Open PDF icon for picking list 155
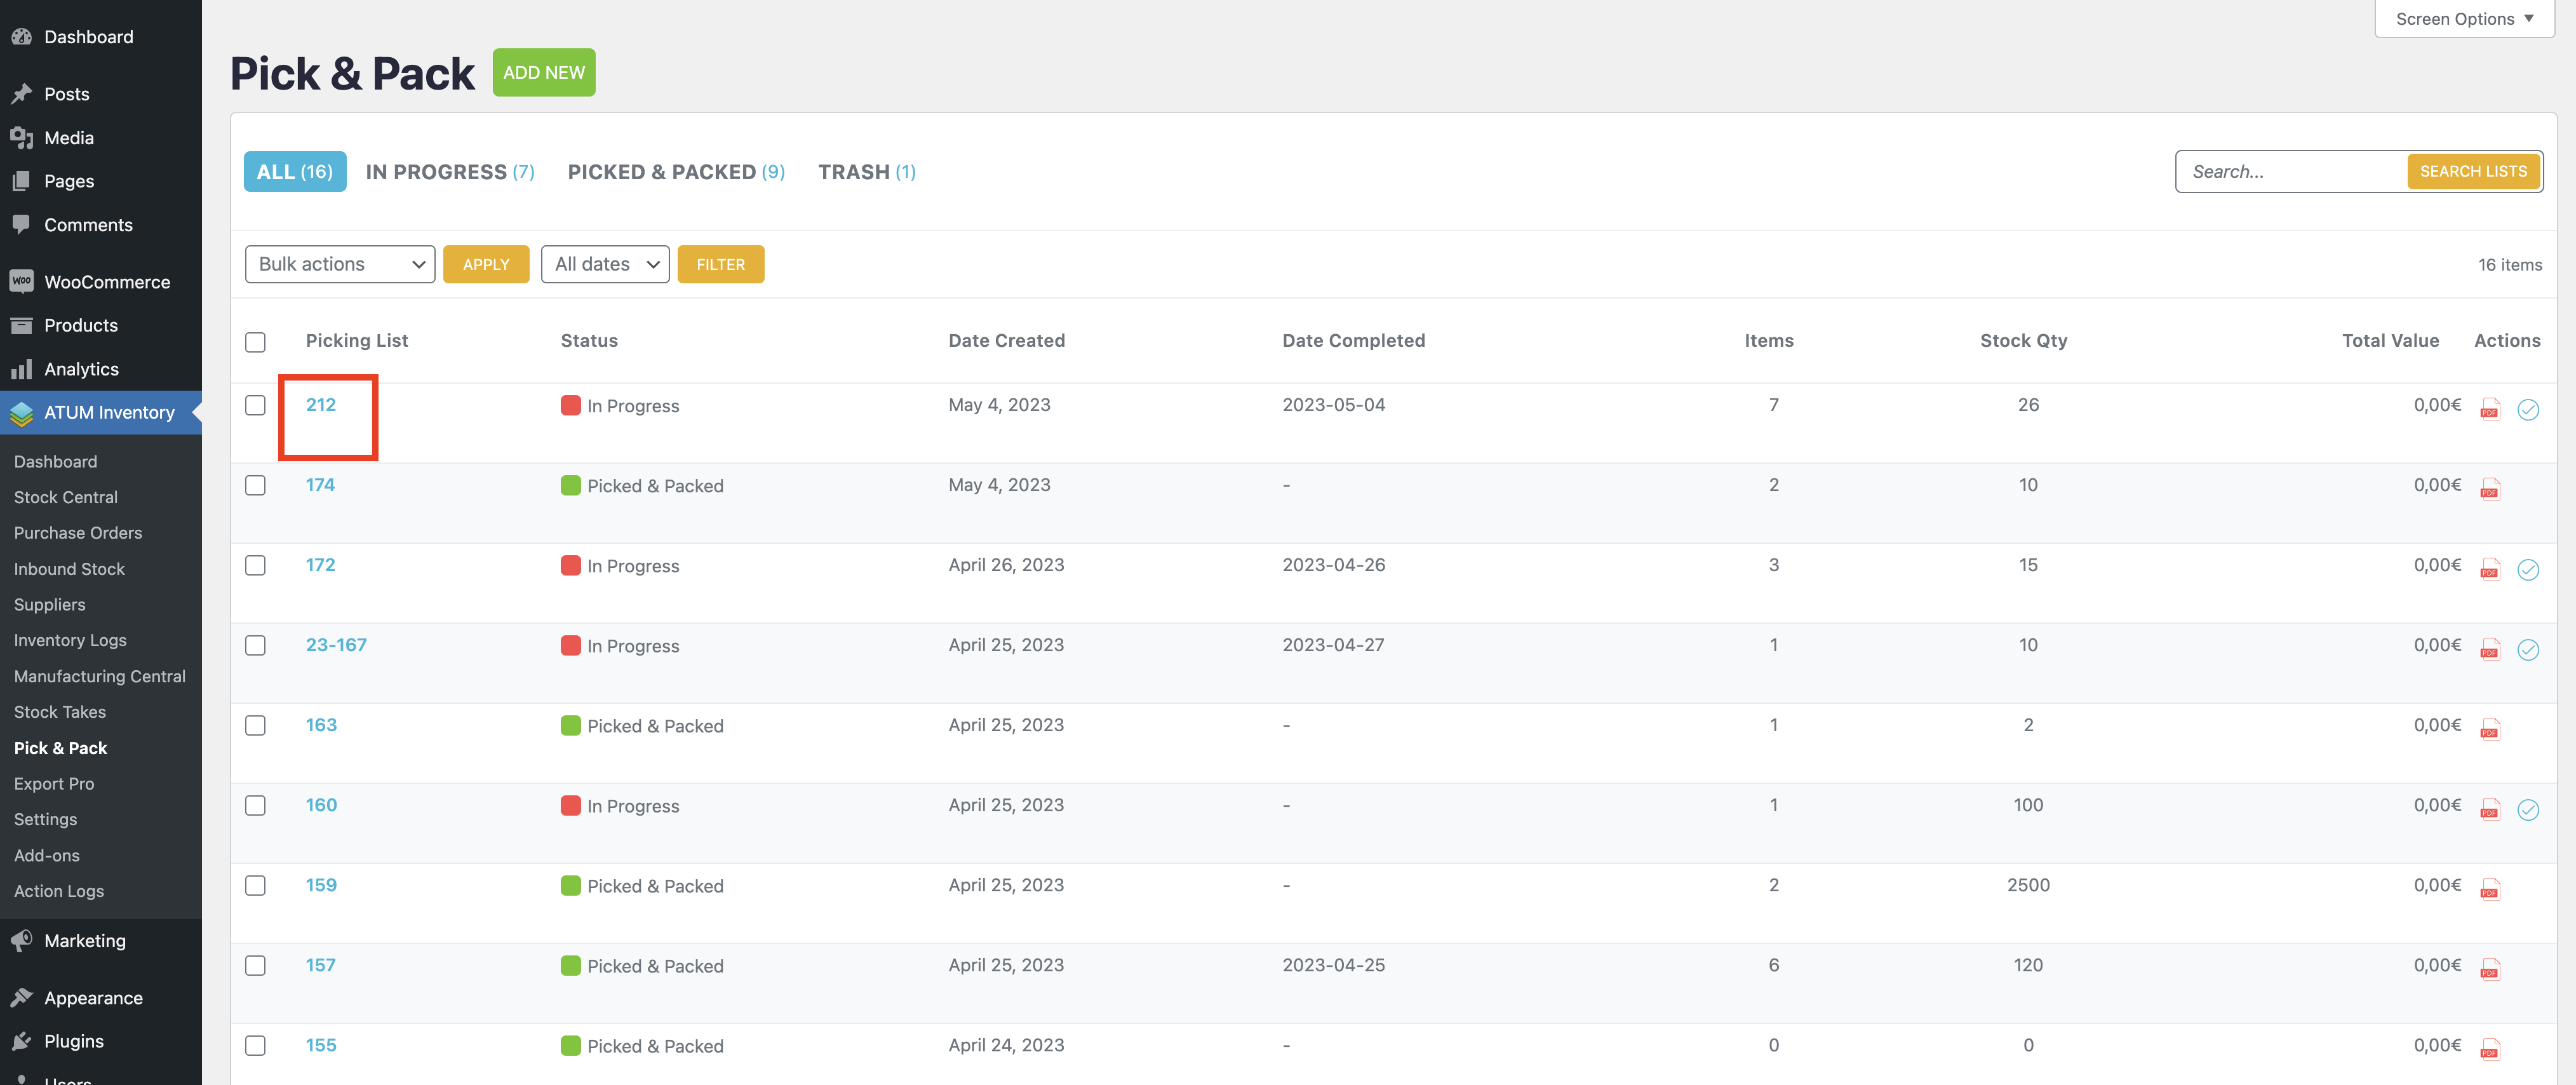 pyautogui.click(x=2490, y=1049)
